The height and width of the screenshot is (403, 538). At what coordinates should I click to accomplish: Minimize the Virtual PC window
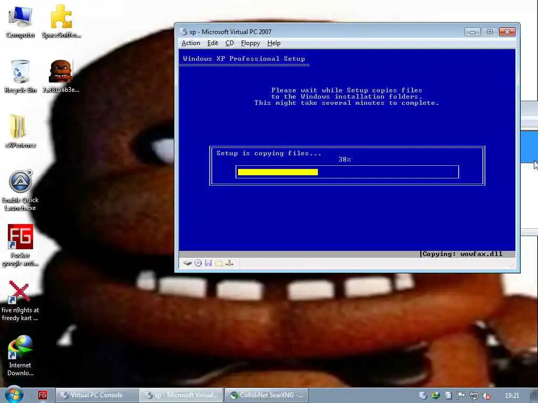point(472,32)
